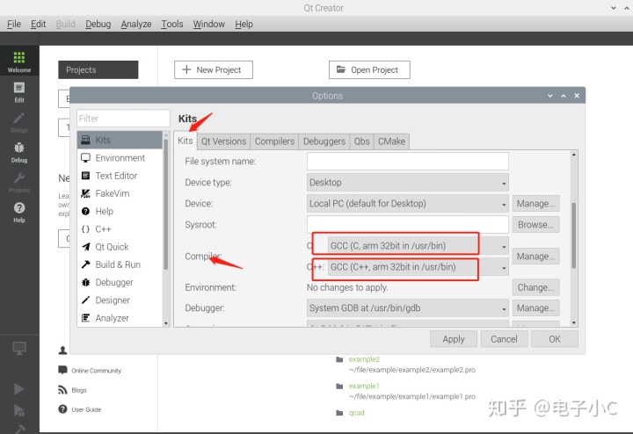
Task: Select Analyzer category
Action: (120, 317)
